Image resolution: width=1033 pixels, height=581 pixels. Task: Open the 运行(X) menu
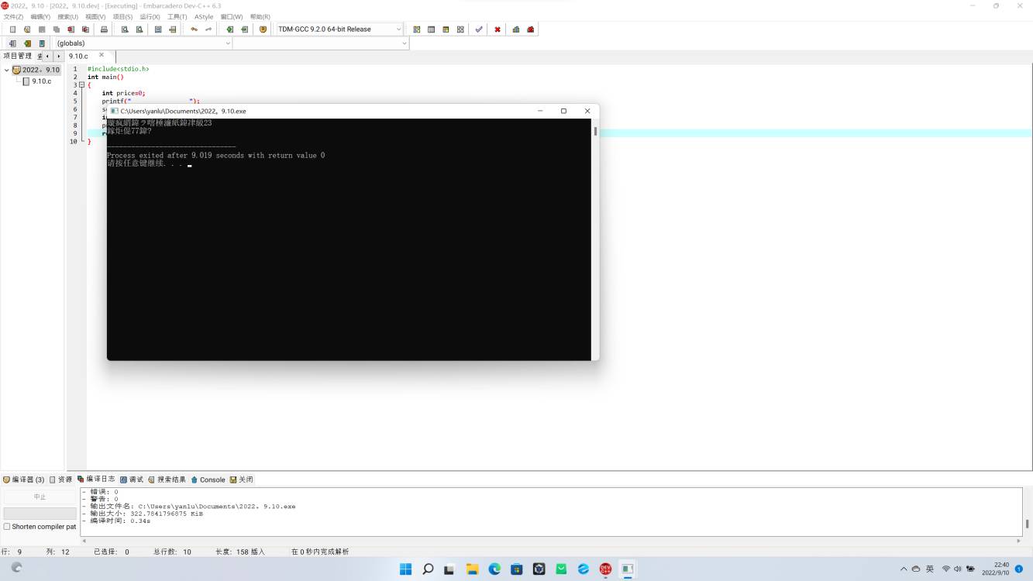(x=150, y=17)
